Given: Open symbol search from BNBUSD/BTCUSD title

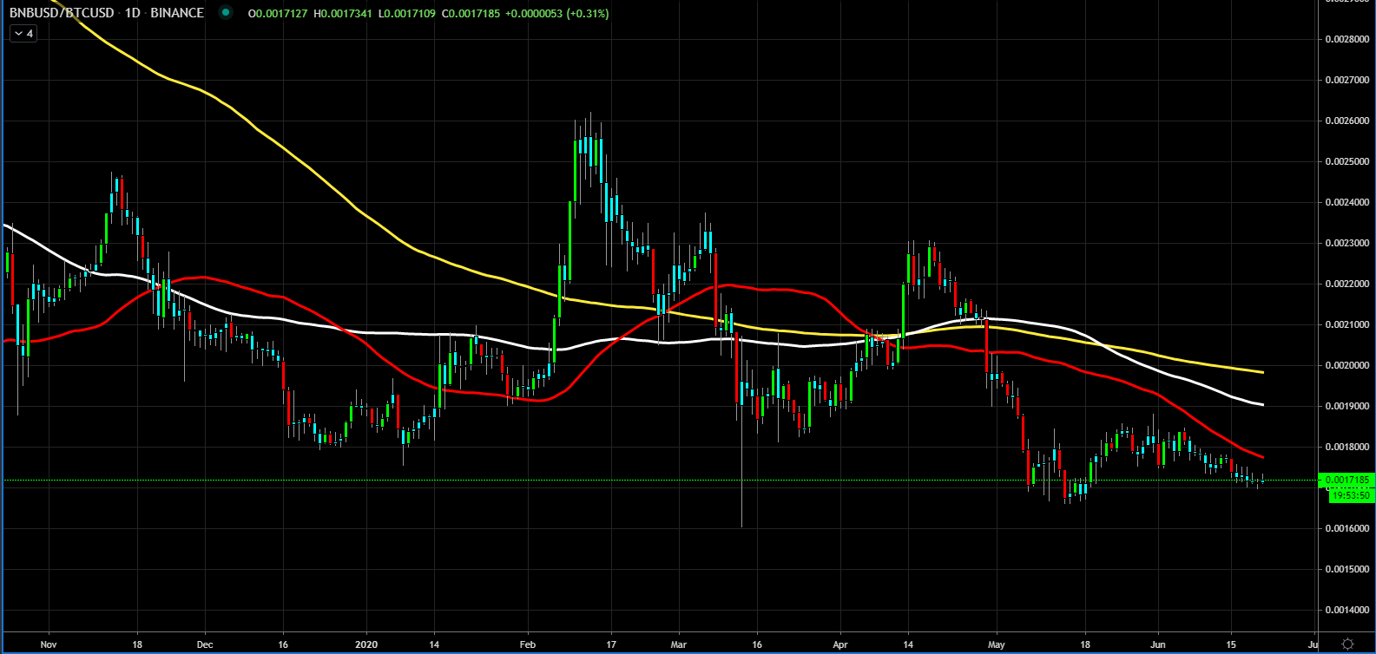Looking at the screenshot, I should [x=62, y=13].
